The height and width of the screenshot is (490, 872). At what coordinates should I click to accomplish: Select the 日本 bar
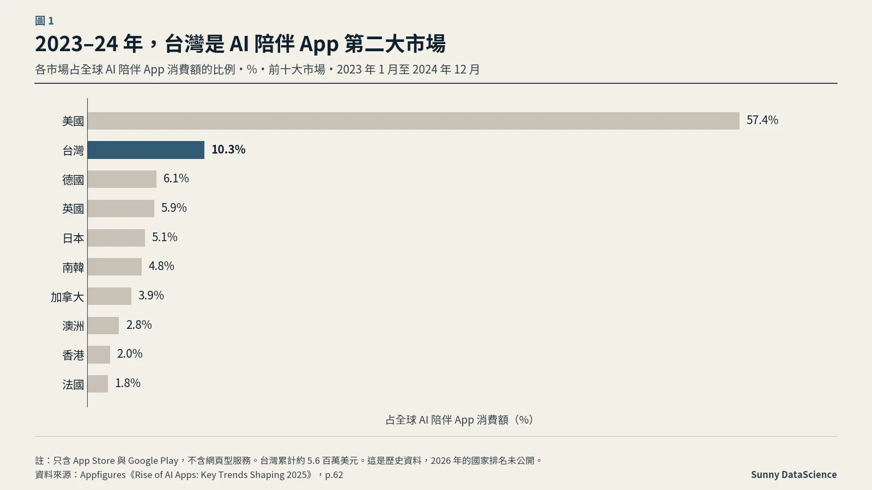(x=116, y=238)
